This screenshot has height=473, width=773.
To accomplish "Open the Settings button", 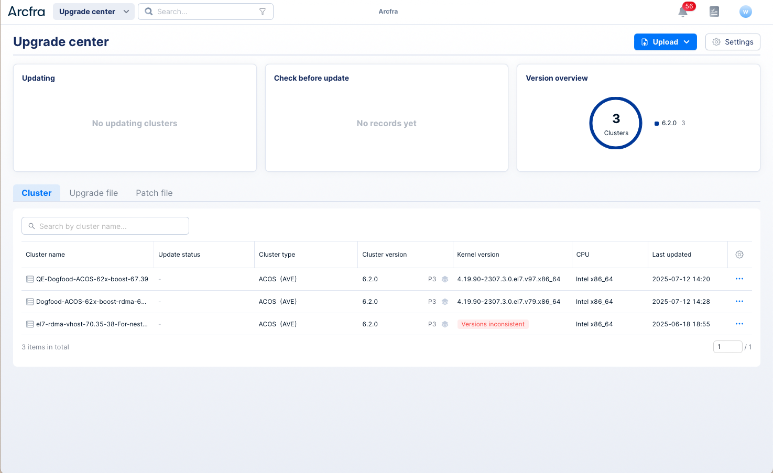I will click(x=732, y=42).
